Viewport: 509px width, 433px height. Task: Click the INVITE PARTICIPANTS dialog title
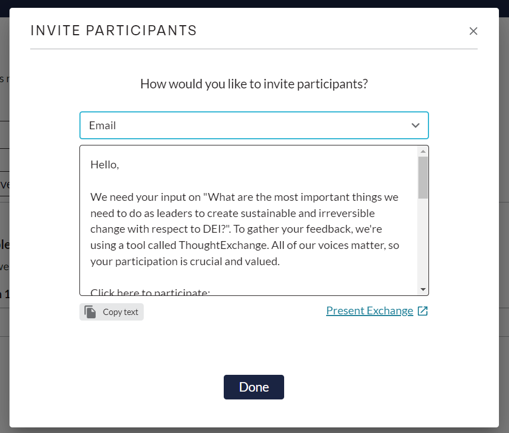pos(114,31)
